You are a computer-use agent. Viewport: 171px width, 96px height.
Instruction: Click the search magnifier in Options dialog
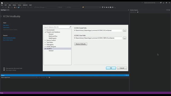point(70,27)
